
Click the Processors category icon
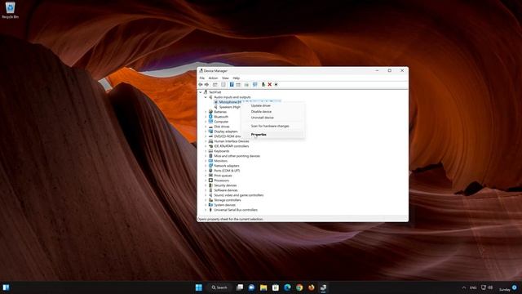coord(210,180)
